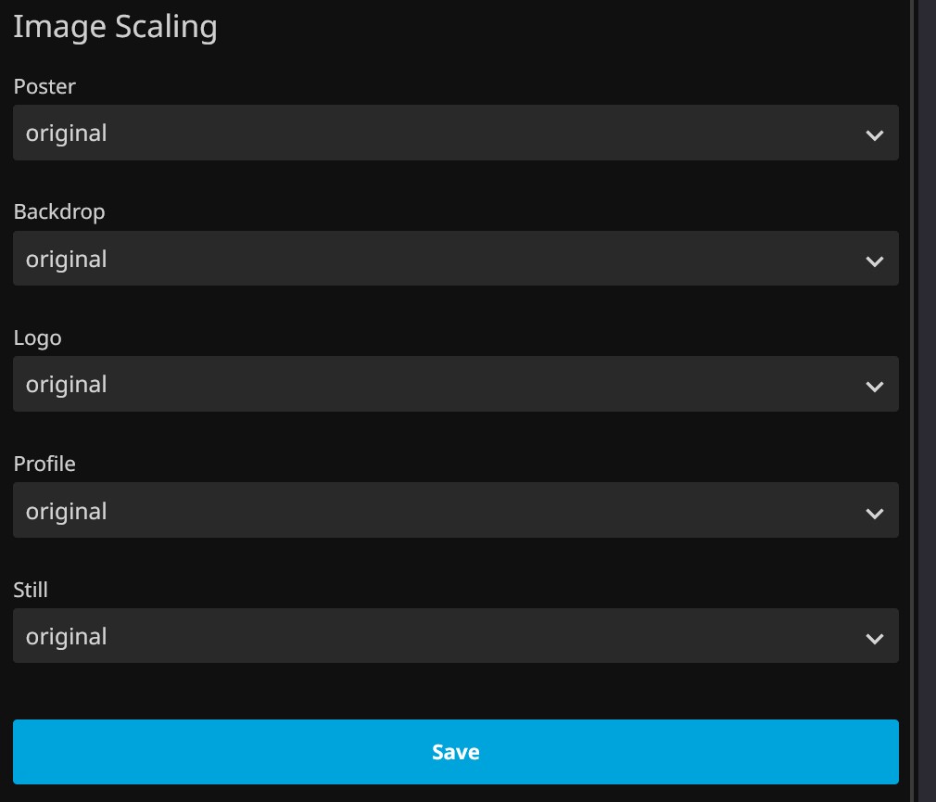Expand the Profile scaling select box
This screenshot has width=936, height=802.
(x=455, y=510)
